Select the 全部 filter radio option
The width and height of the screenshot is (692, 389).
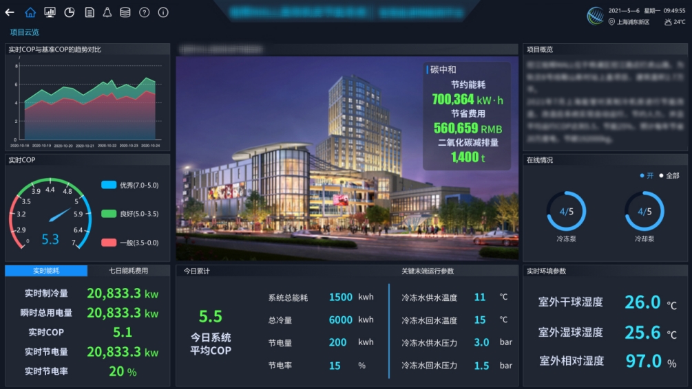(x=669, y=176)
